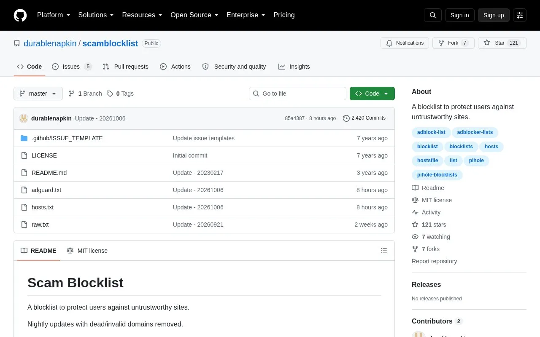Star the scamblocklist repository
The width and height of the screenshot is (540, 337).
click(502, 43)
